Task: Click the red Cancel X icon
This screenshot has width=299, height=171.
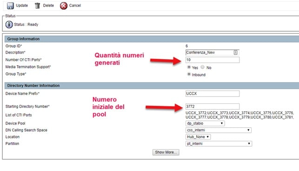Action: pos(64,6)
